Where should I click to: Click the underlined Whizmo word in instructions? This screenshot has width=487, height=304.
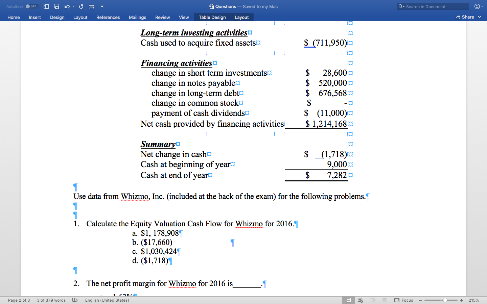(x=135, y=197)
